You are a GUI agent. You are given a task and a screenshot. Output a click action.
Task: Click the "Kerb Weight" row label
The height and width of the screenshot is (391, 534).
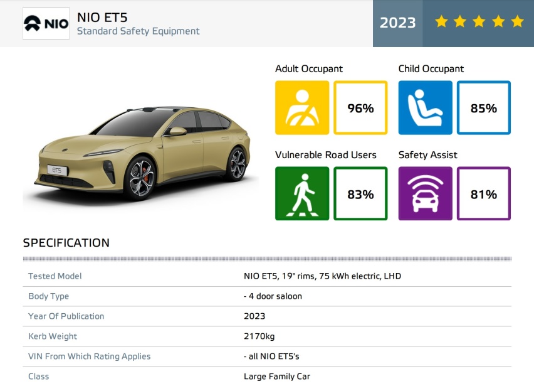pos(53,336)
